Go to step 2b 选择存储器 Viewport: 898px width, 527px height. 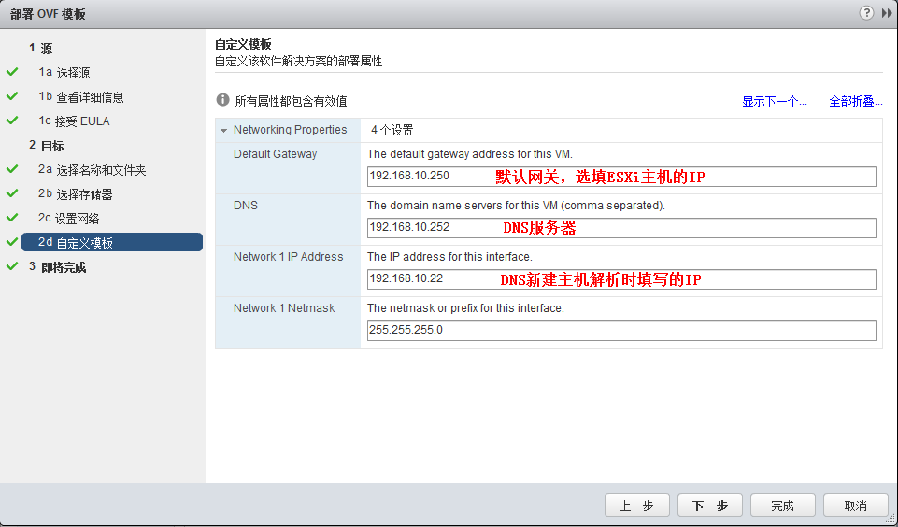[x=75, y=194]
